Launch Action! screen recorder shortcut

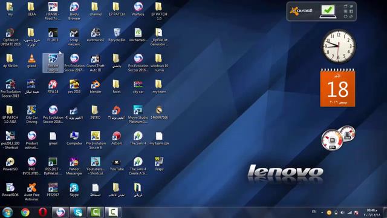coord(117,138)
